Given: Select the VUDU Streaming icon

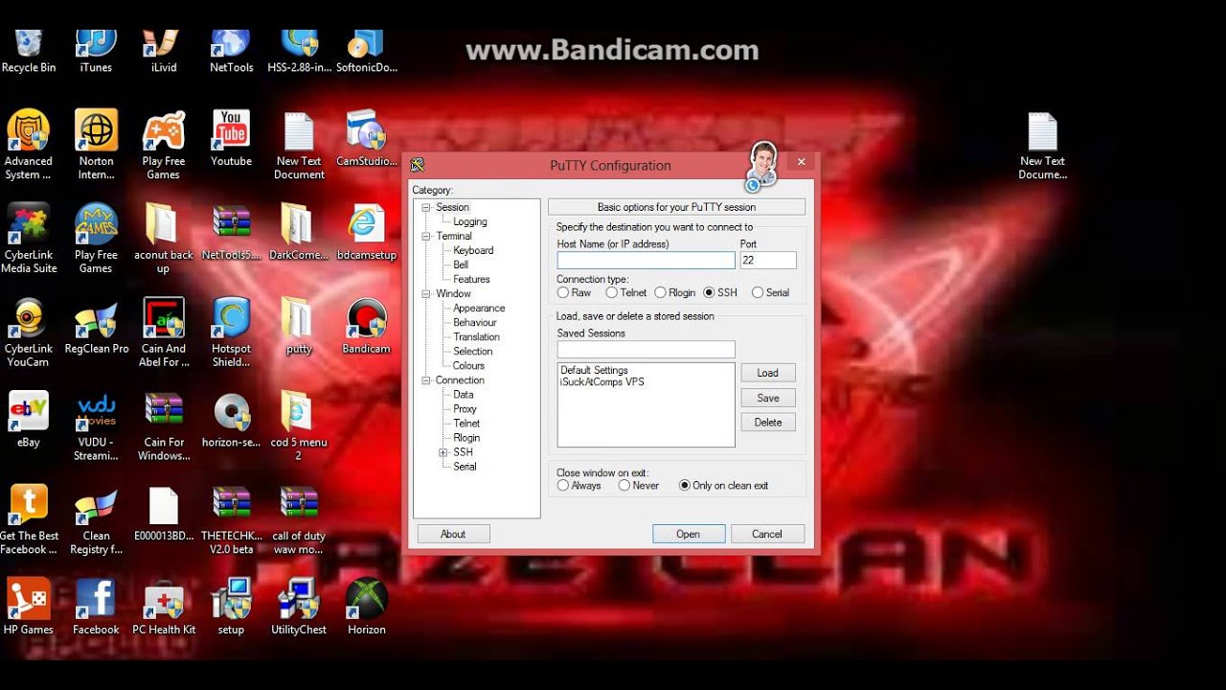Looking at the screenshot, I should point(96,426).
